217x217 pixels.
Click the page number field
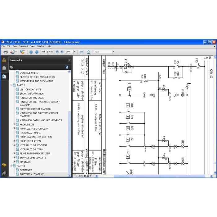click(43, 52)
